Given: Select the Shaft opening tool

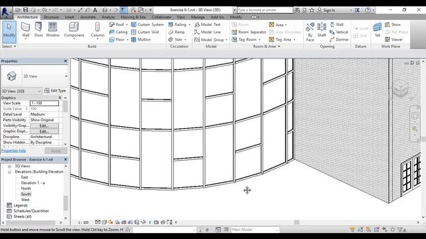Looking at the screenshot, I should click(321, 30).
